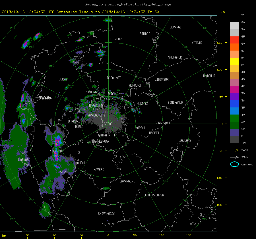
Task: Click the RAICHUR city label
Action: (x=209, y=76)
